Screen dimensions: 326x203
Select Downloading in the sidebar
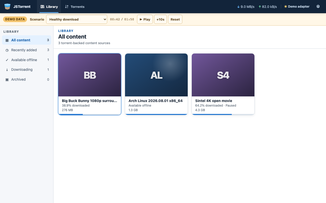point(27,70)
